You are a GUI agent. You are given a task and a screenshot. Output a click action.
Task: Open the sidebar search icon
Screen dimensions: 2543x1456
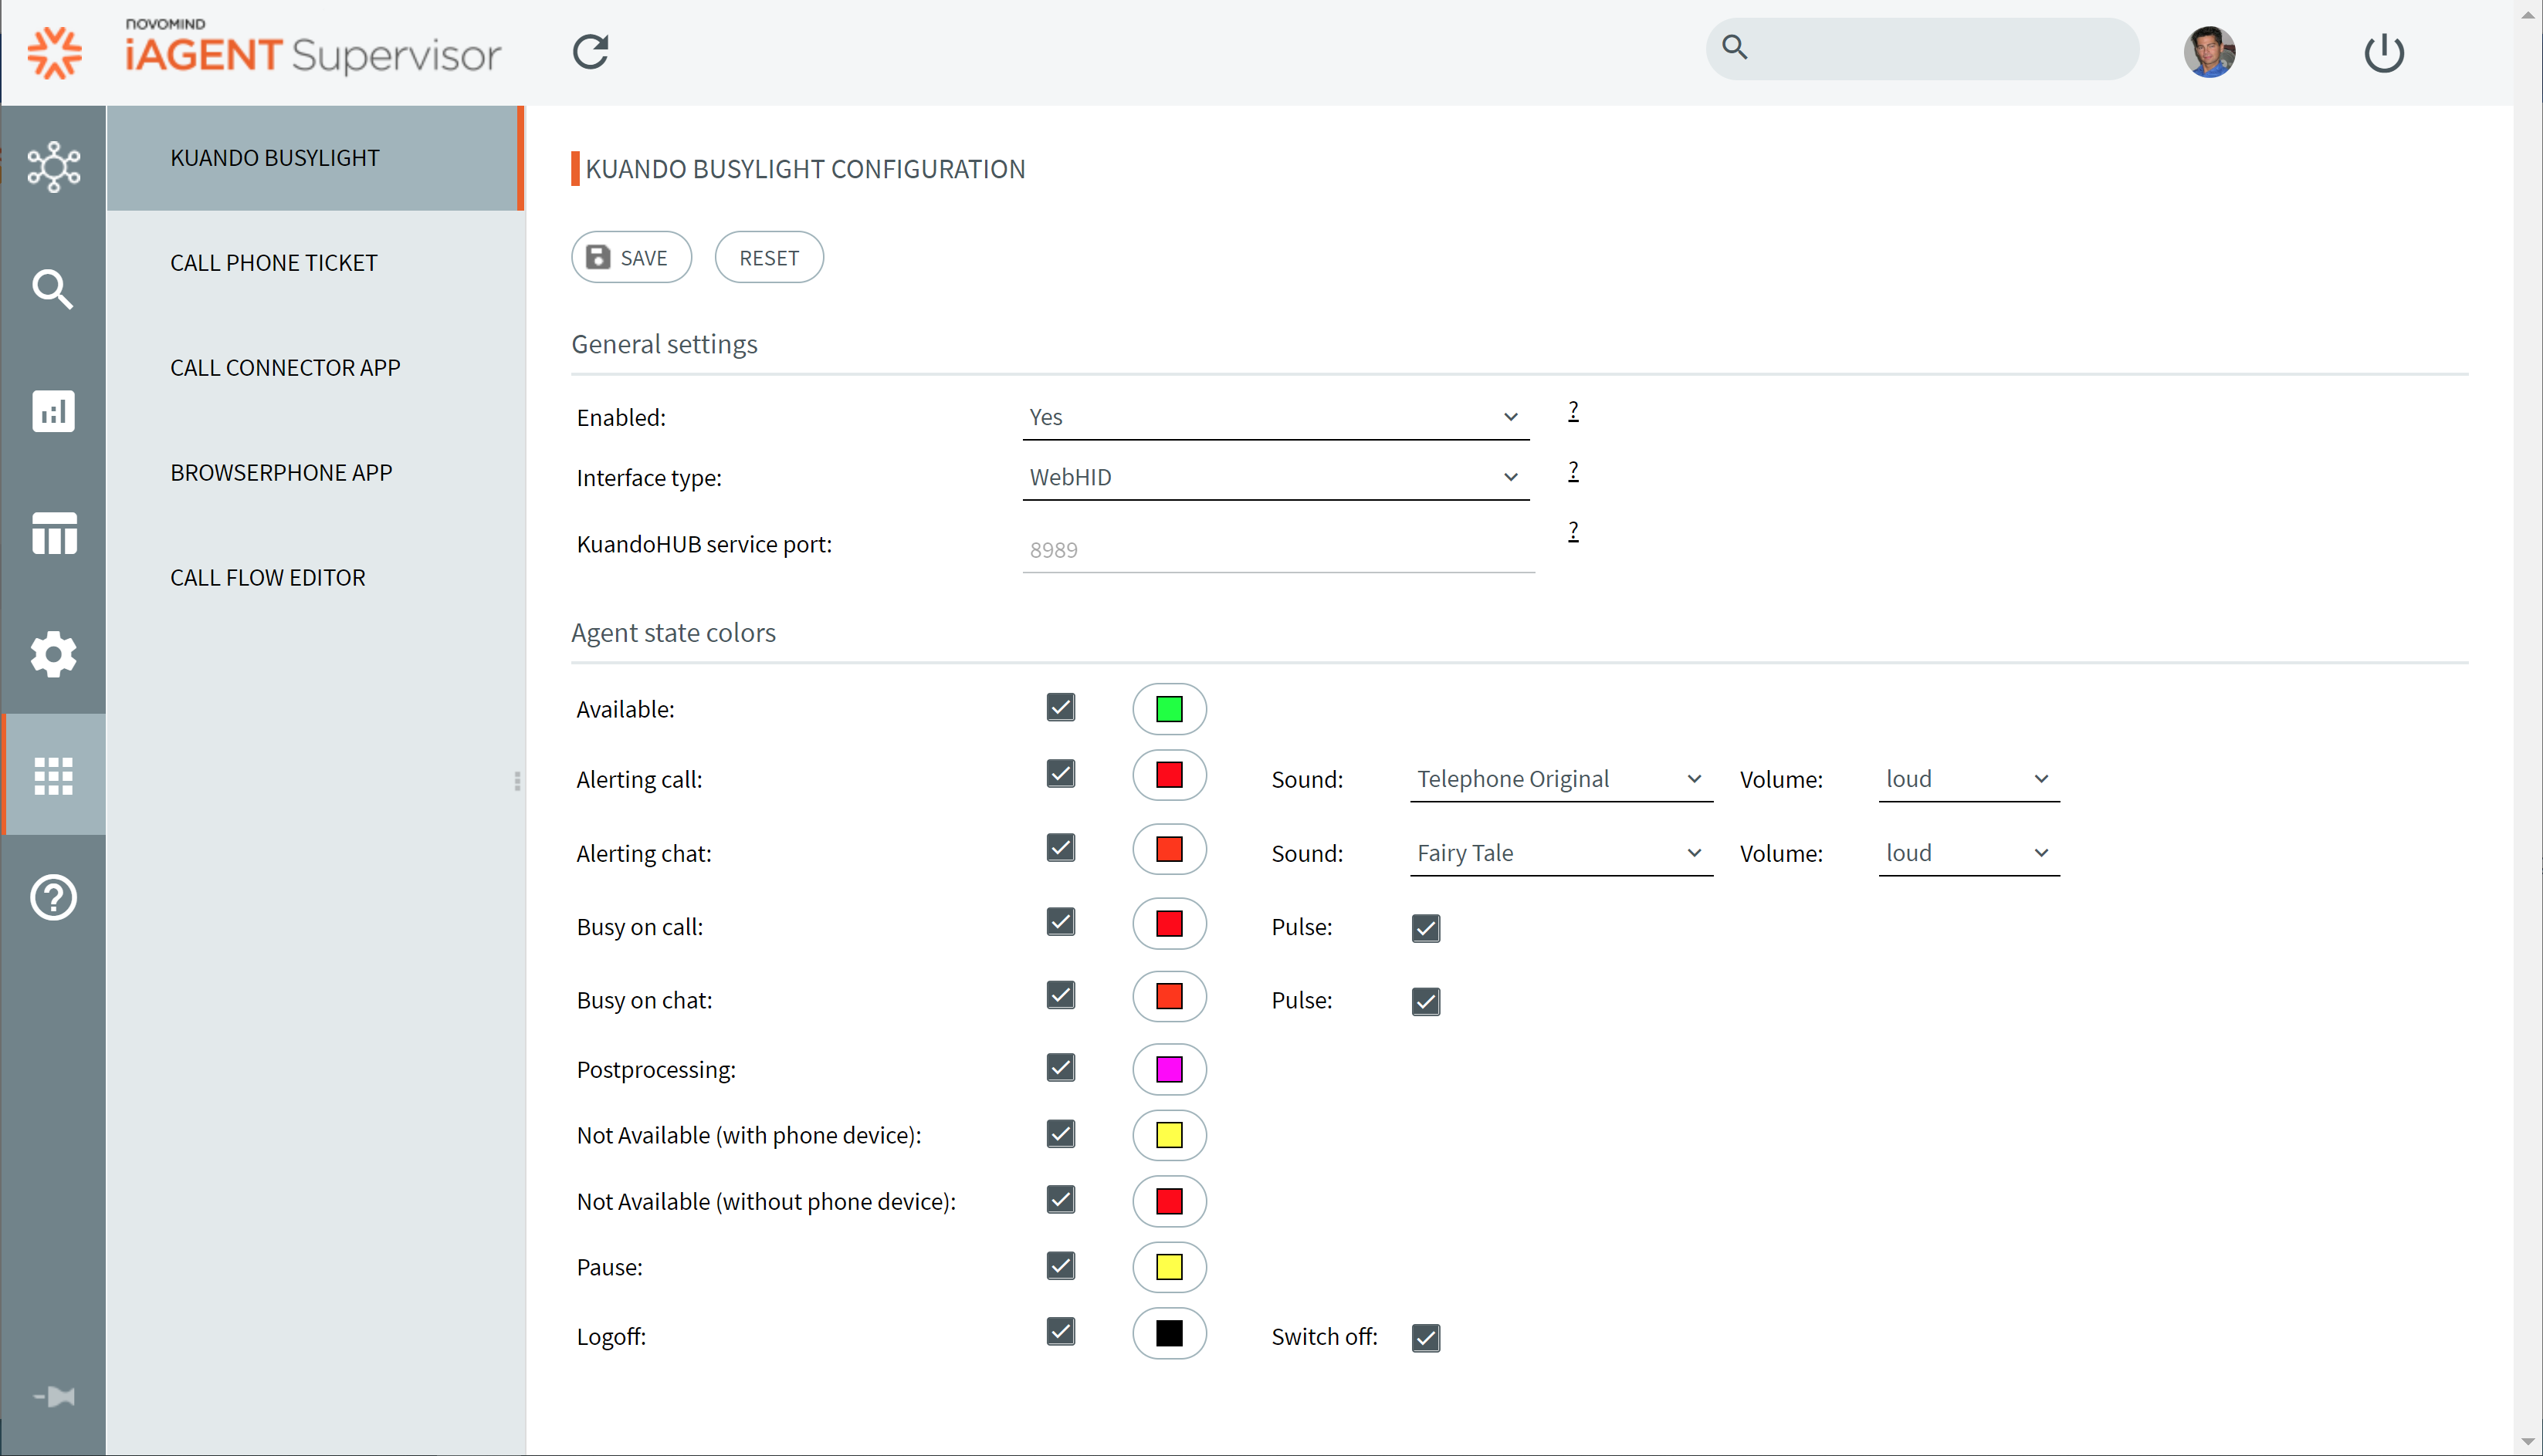(53, 289)
